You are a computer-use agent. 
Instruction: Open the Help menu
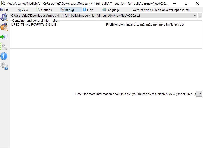pos(88,10)
